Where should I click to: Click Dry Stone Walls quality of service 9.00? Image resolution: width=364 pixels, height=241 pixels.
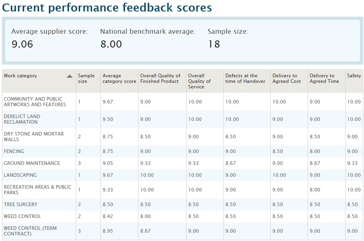point(193,136)
